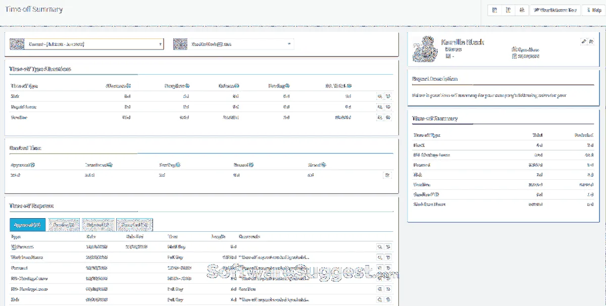Viewport: 606px width, 306px height.
Task: View details of the last Sick request row
Action: point(380,300)
